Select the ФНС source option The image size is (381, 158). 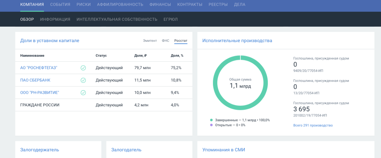click(165, 40)
